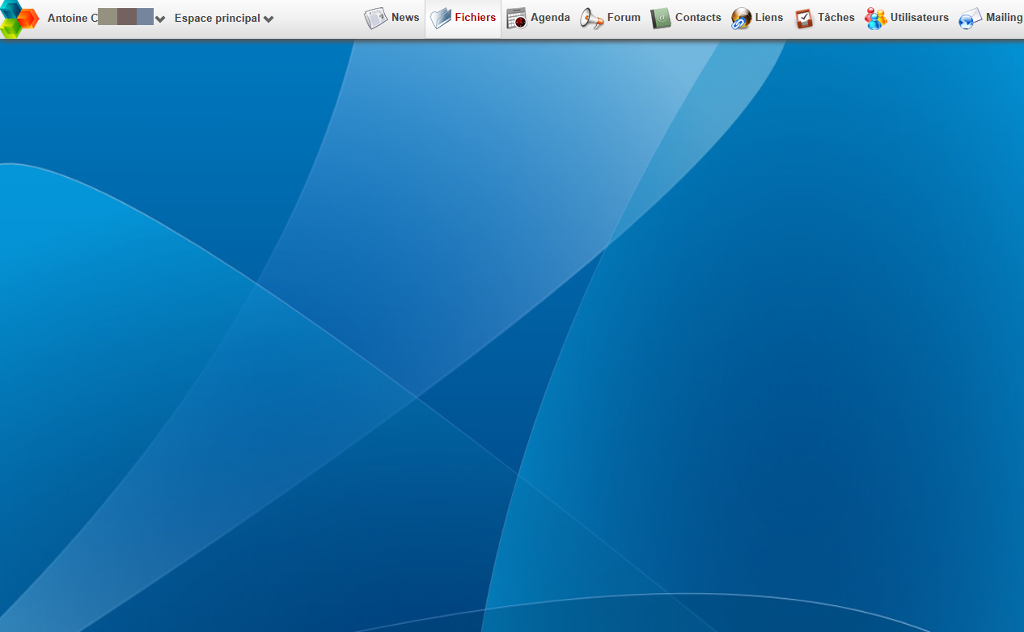
Task: Click the Utilisateurs people icon
Action: coord(875,17)
